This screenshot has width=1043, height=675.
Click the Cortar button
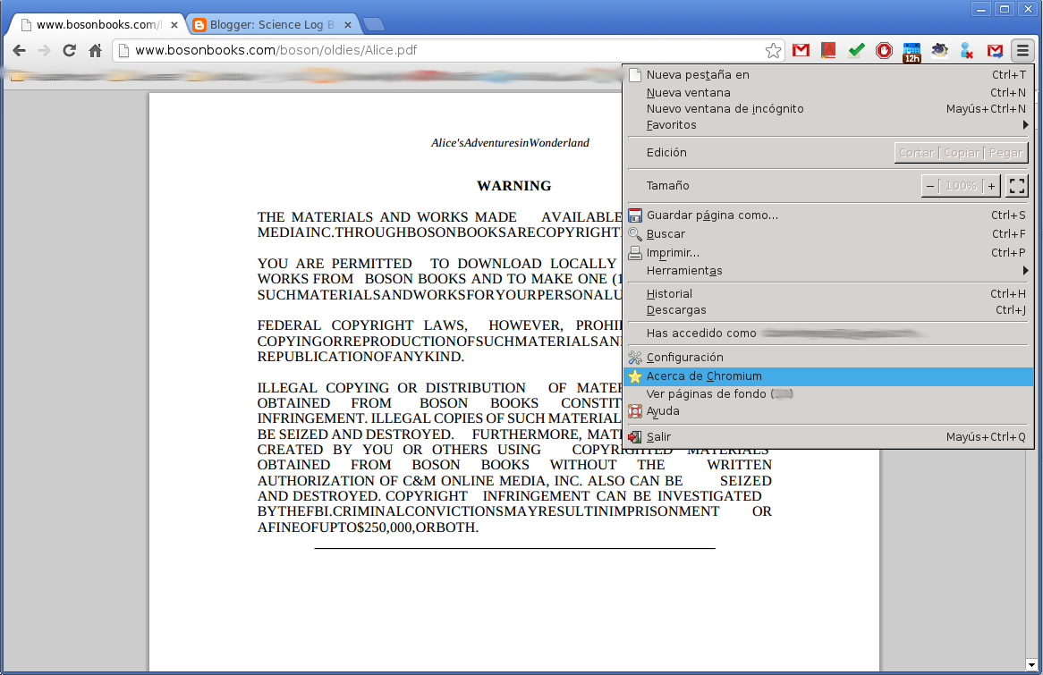tap(917, 153)
